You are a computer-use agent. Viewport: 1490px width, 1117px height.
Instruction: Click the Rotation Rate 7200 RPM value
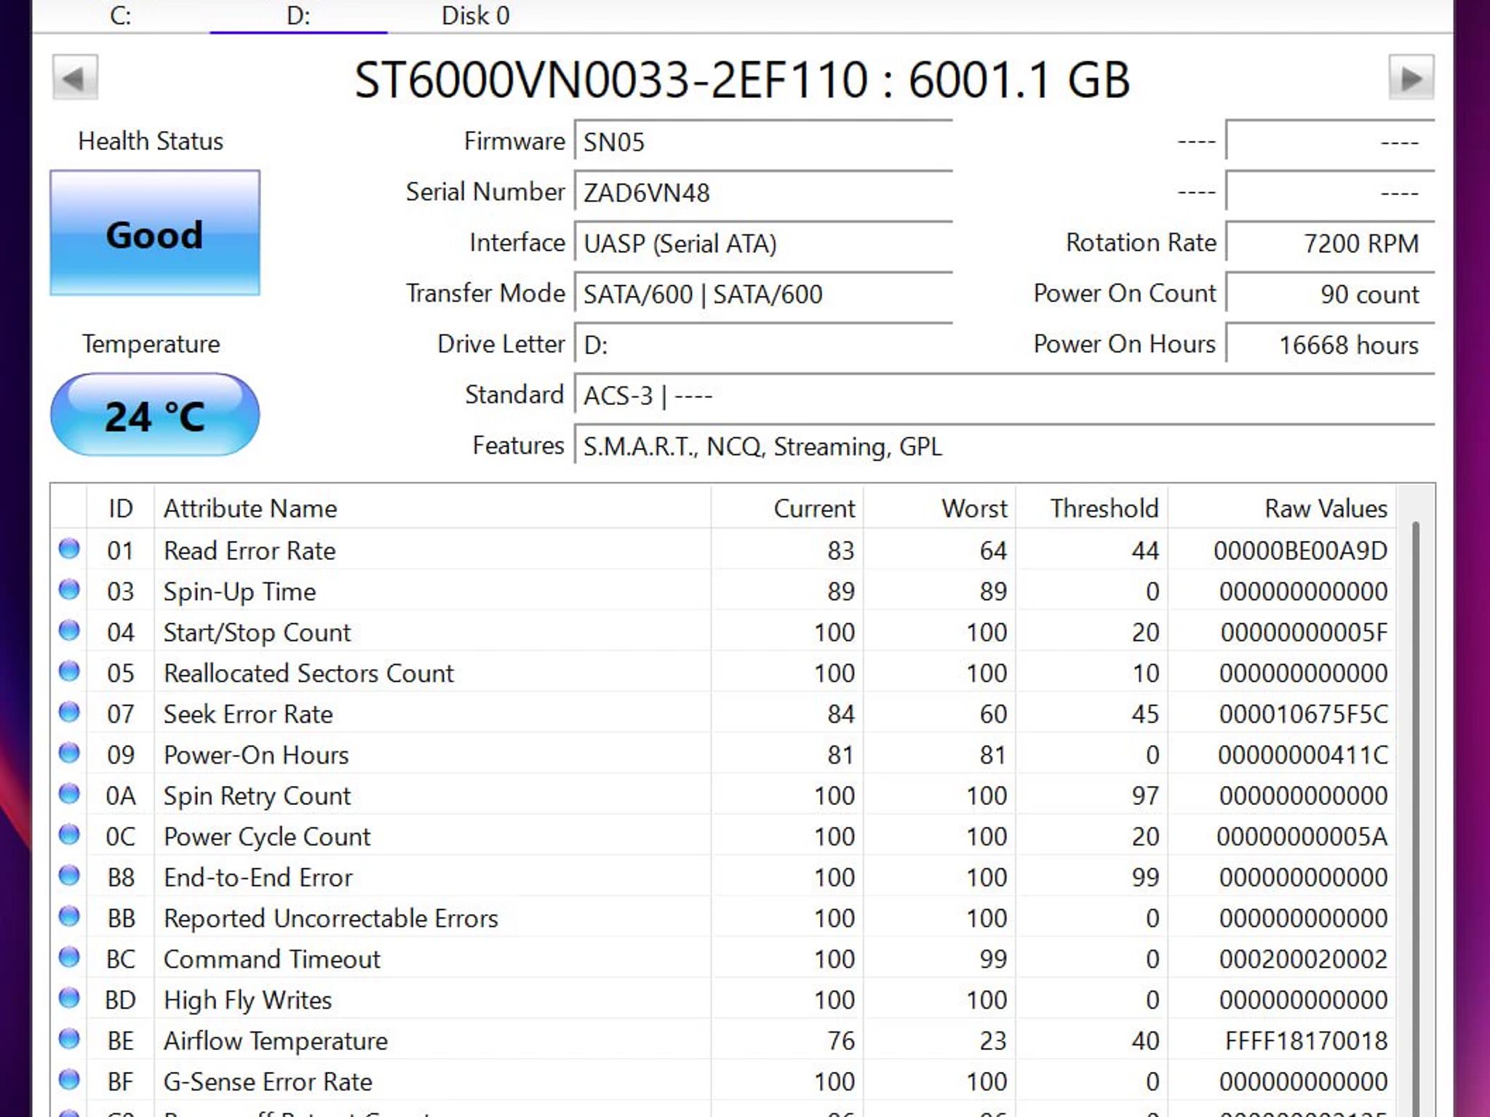[x=1330, y=243]
